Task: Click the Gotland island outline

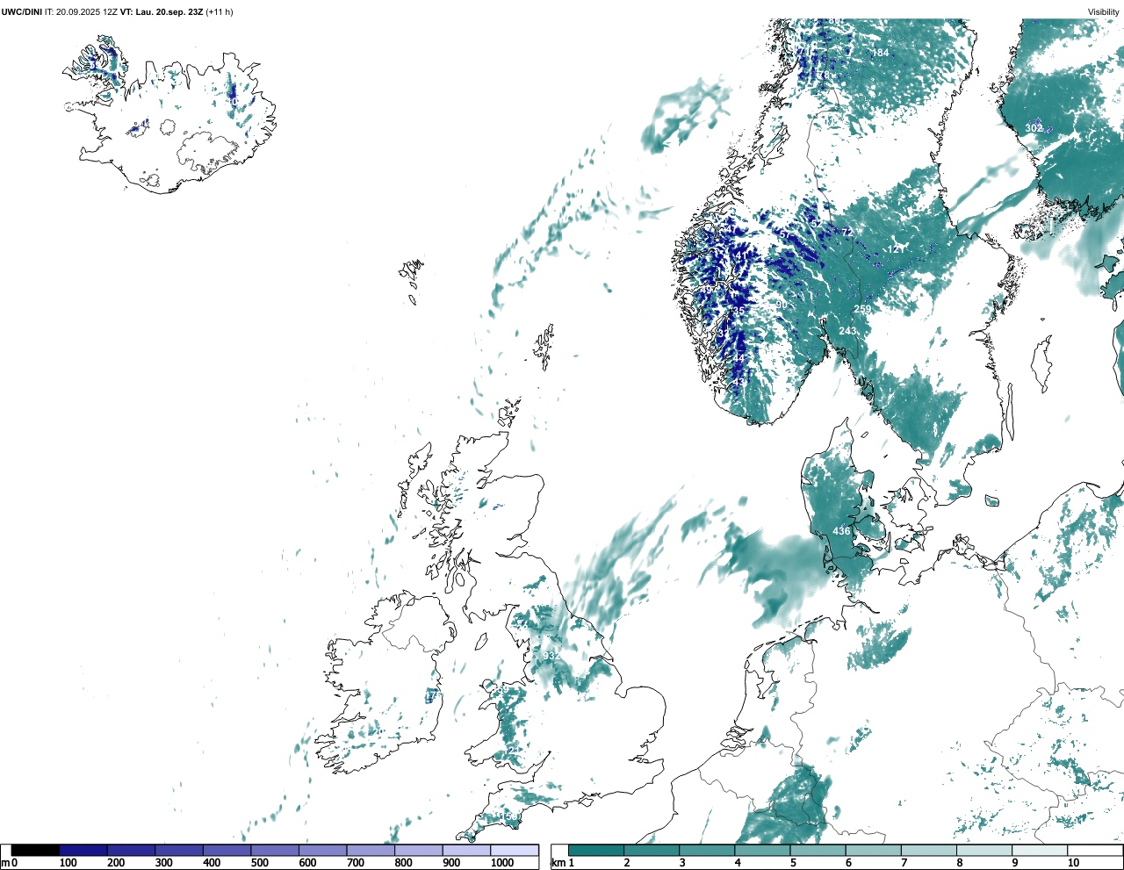Action: pos(1042,363)
